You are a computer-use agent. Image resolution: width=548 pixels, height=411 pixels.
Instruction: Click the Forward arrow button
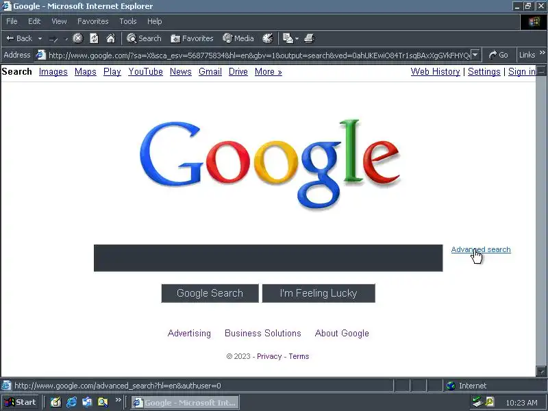pos(53,38)
